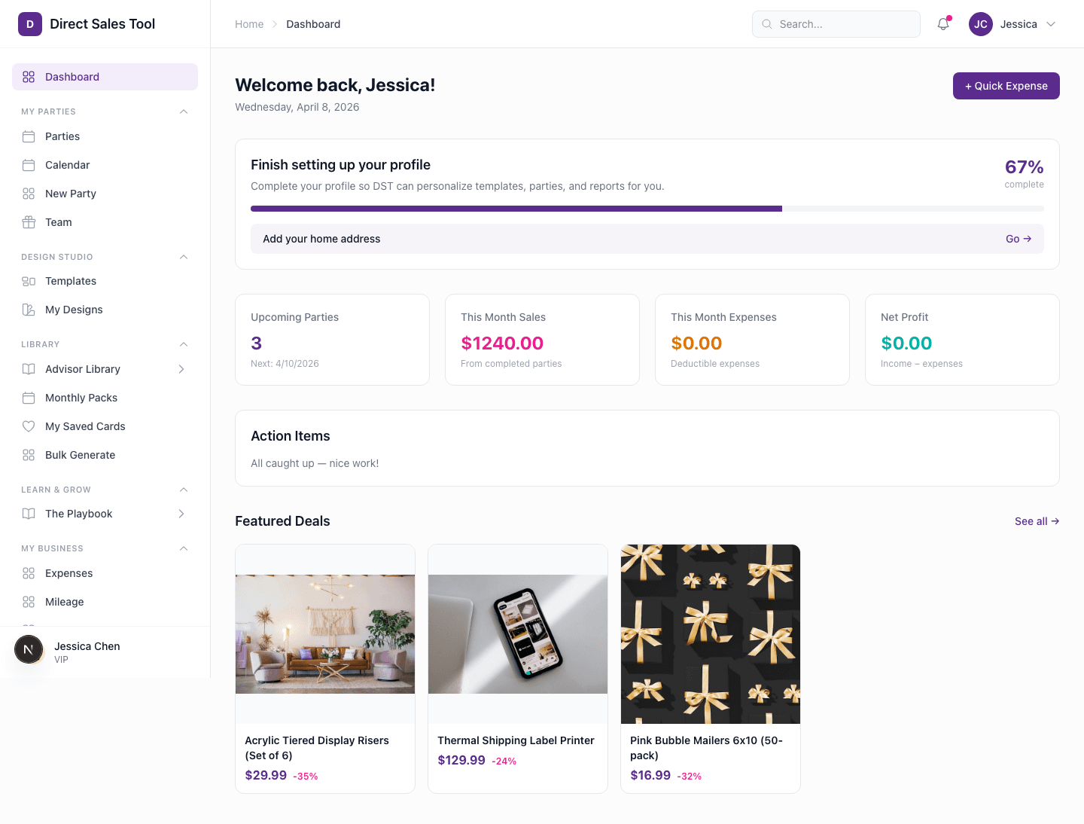The width and height of the screenshot is (1084, 824).
Task: Click the Quick Expense button
Action: (x=1006, y=86)
